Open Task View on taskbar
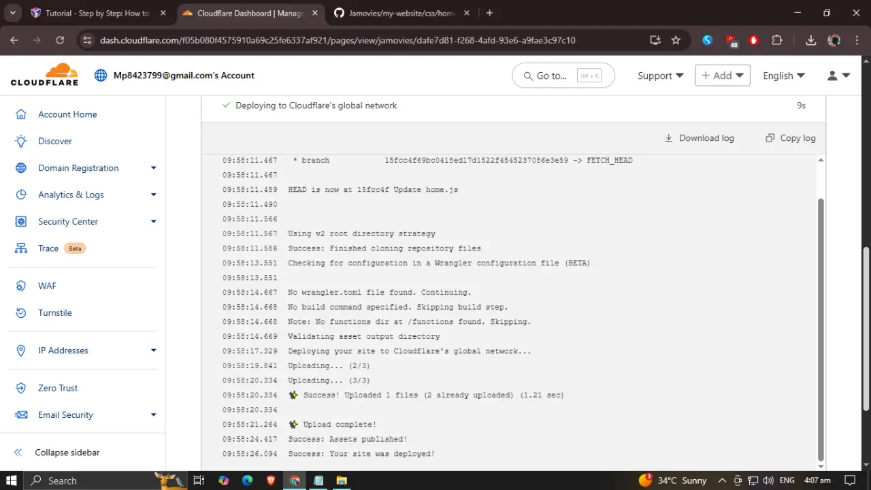The height and width of the screenshot is (490, 871). [199, 480]
